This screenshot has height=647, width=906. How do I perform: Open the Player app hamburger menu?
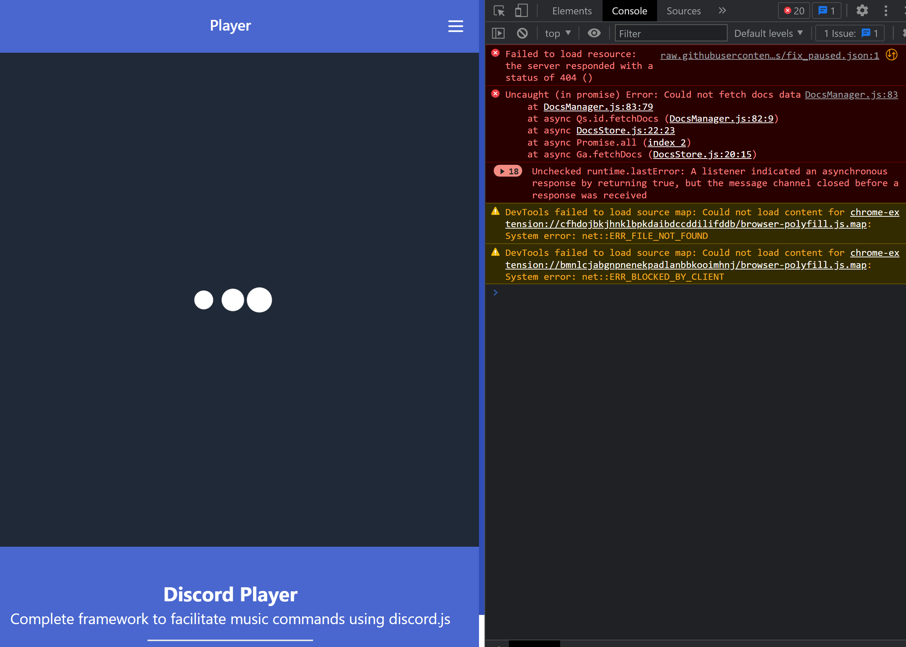pos(455,26)
